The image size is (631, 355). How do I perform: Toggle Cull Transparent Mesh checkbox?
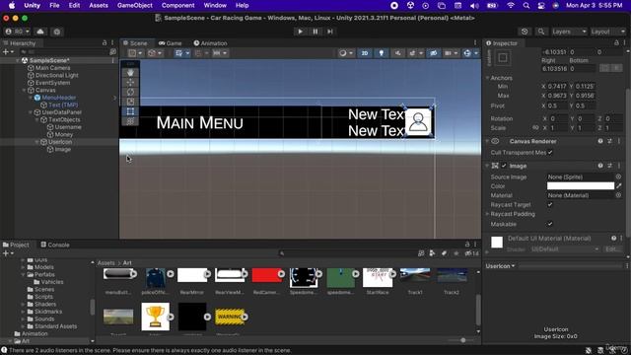[550, 153]
